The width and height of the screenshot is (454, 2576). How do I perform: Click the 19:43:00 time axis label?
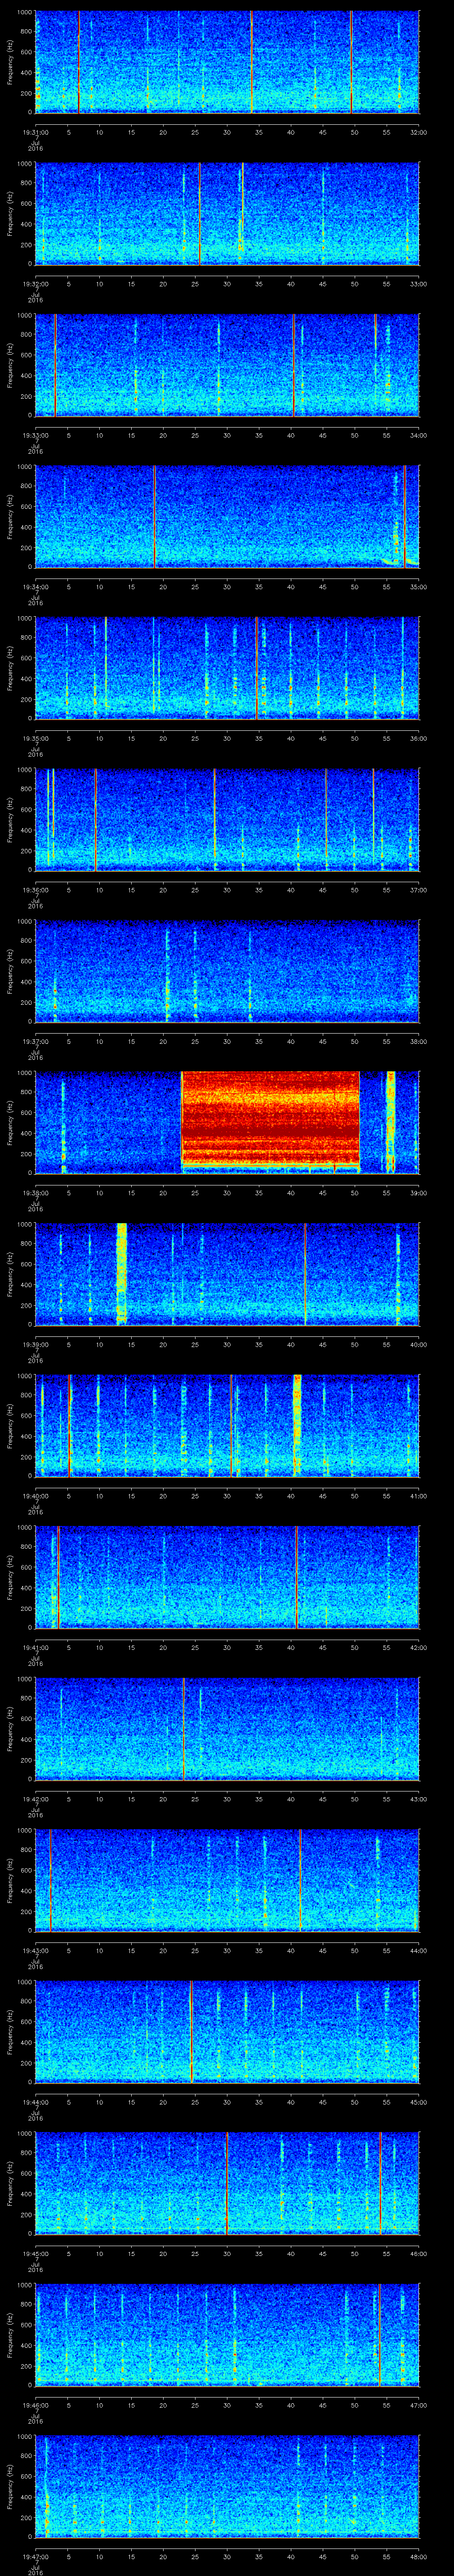(x=35, y=1950)
